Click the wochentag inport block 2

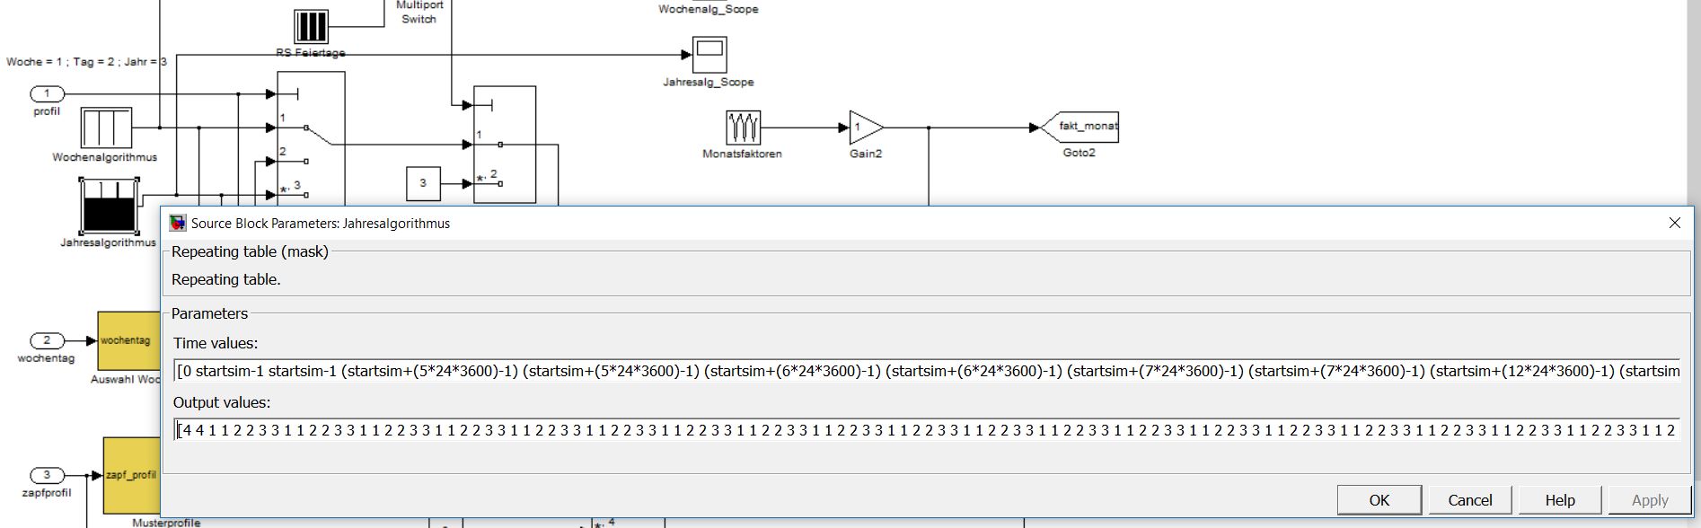tap(47, 340)
